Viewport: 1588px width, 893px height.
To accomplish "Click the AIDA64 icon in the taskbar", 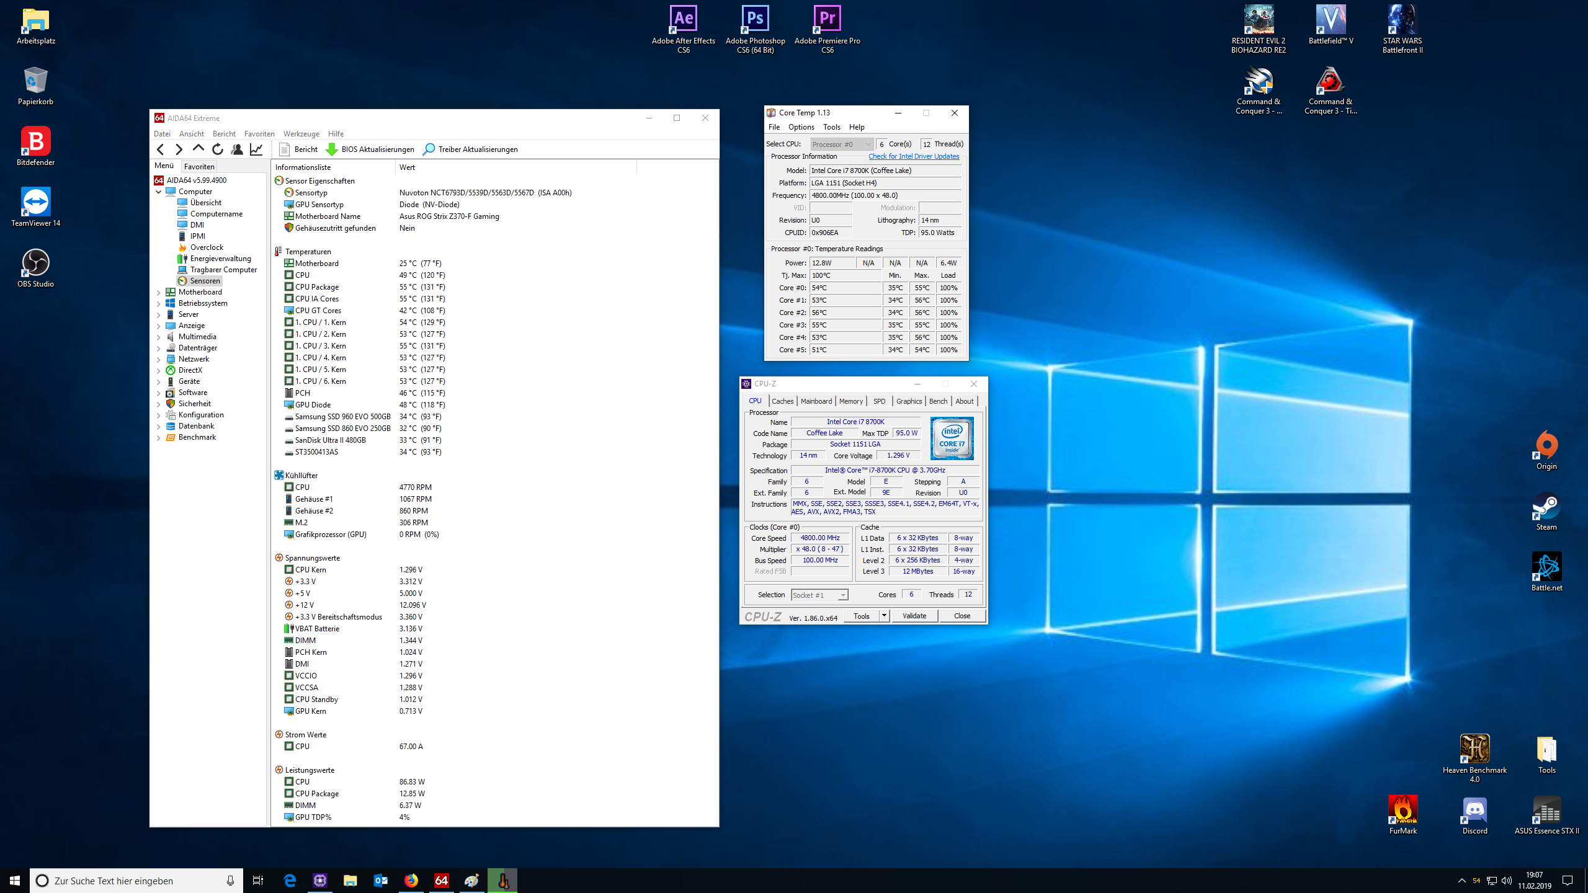I will pyautogui.click(x=441, y=880).
